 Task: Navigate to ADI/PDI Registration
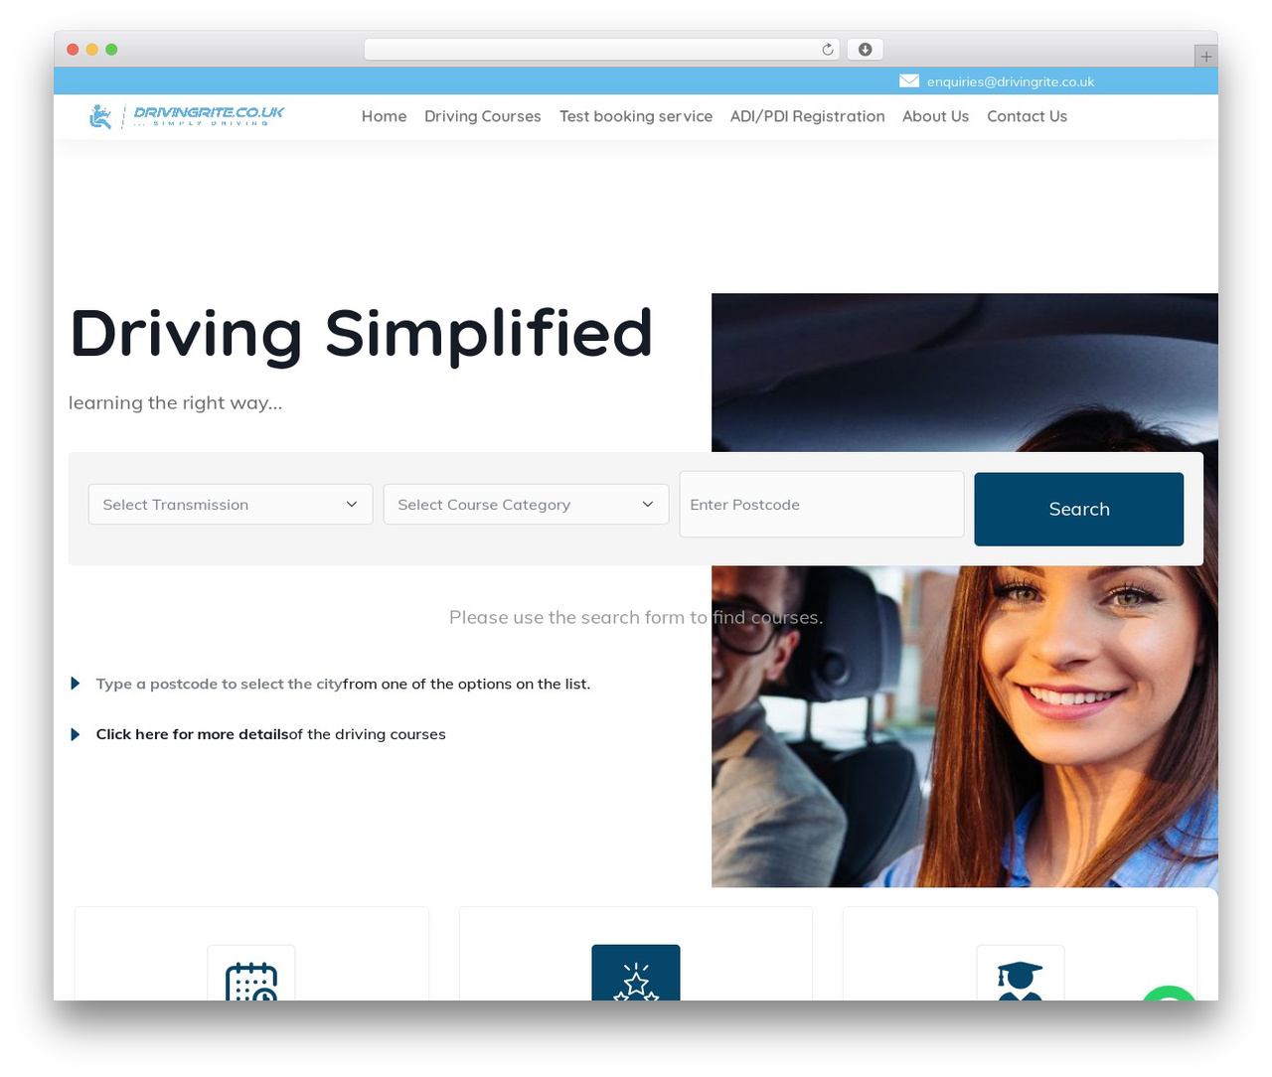807,116
